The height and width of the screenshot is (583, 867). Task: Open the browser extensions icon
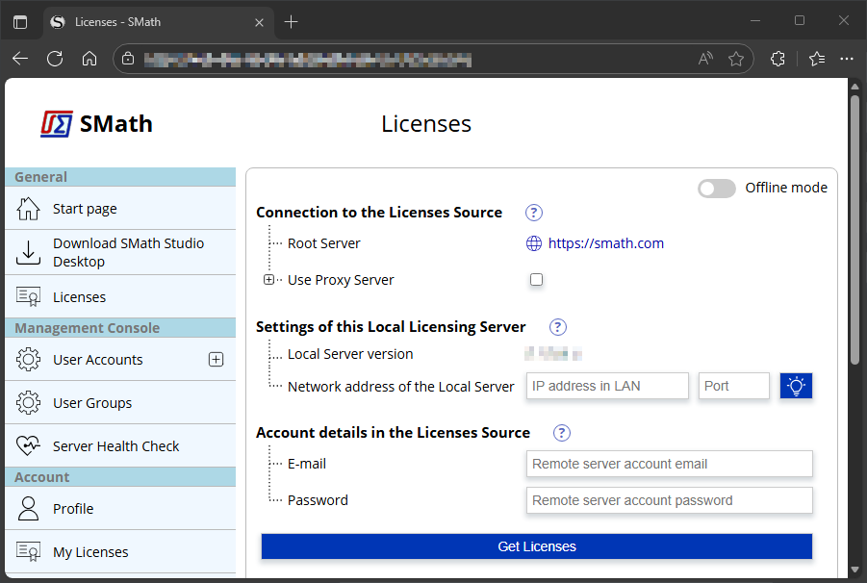778,59
